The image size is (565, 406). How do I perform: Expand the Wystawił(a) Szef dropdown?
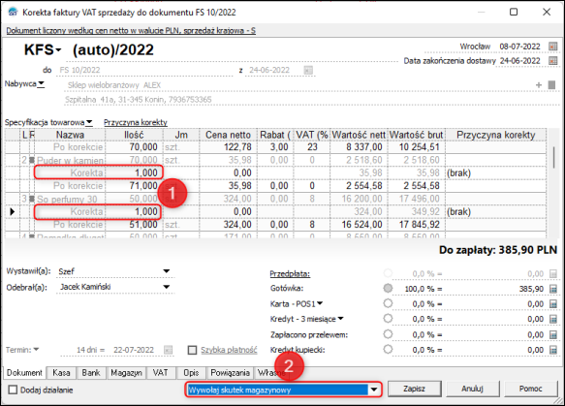(166, 271)
